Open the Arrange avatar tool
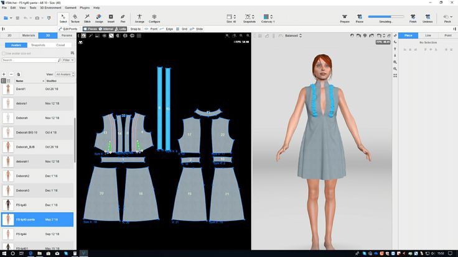The width and height of the screenshot is (458, 257). [x=139, y=17]
